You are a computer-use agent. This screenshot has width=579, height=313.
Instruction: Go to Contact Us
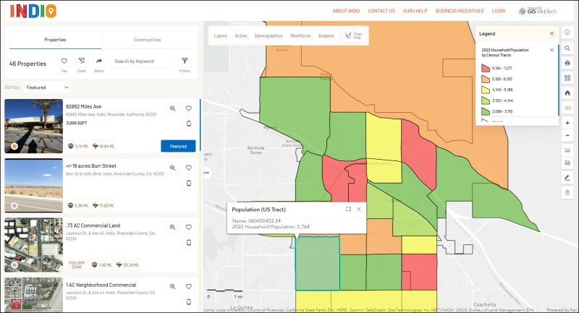(381, 11)
